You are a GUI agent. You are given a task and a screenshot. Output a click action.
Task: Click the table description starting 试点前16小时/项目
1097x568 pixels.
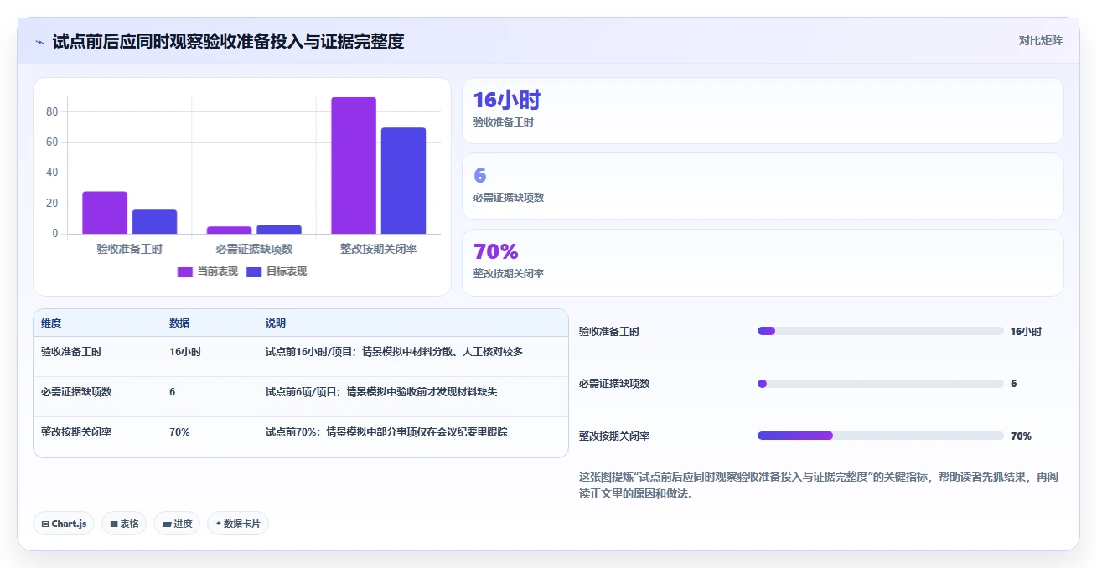[x=394, y=352]
